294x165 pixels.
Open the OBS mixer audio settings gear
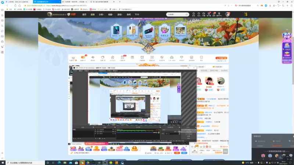(159, 133)
